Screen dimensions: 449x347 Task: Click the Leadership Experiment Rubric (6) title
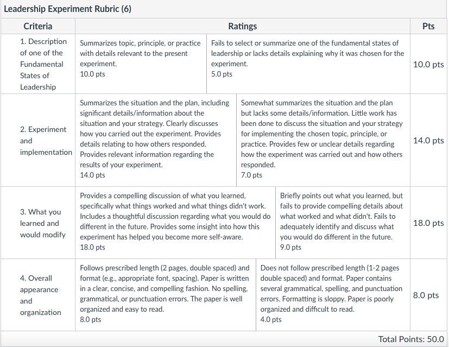67,9
